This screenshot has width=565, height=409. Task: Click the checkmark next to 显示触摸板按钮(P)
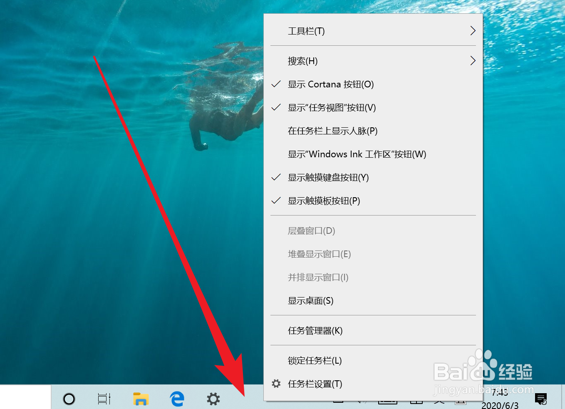pos(276,201)
